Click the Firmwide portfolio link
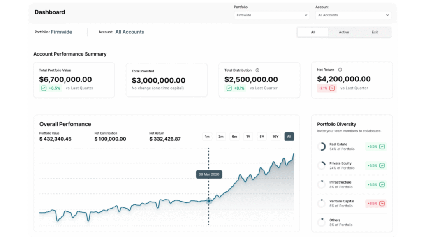 click(61, 32)
